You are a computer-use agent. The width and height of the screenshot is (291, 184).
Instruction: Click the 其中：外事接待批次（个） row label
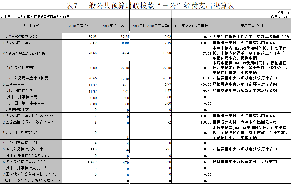[x=28, y=155]
